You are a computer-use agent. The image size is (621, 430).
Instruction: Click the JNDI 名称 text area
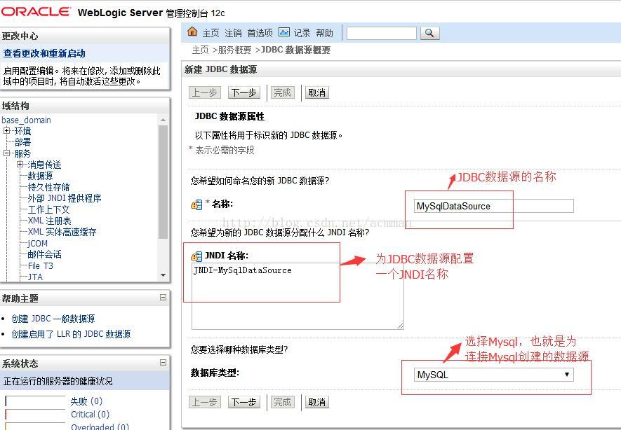[298, 296]
